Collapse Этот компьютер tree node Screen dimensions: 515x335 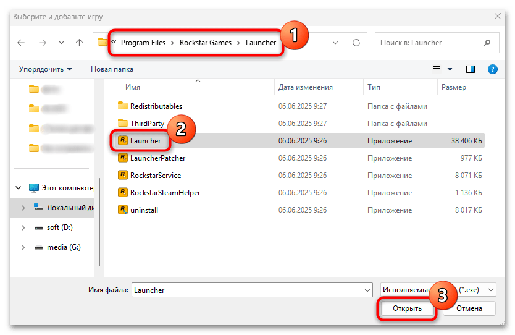click(x=19, y=188)
